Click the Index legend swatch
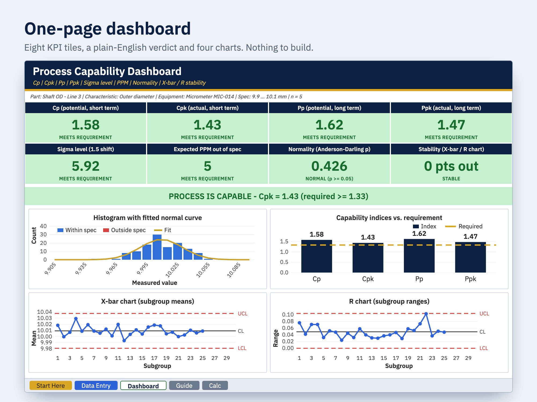This screenshot has width=537, height=402. (416, 226)
